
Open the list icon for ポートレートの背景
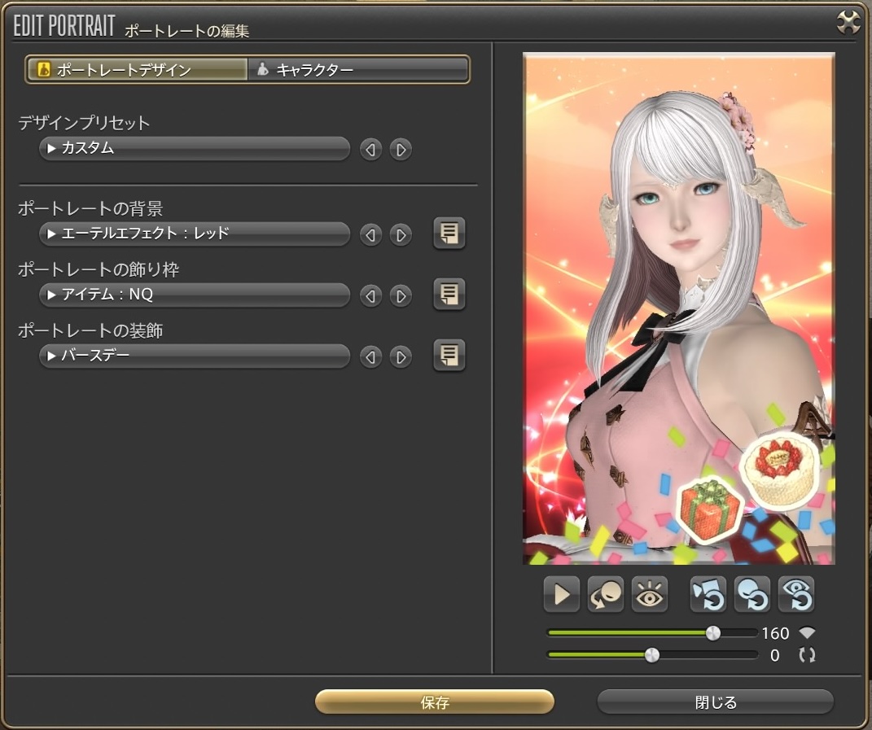(x=449, y=234)
